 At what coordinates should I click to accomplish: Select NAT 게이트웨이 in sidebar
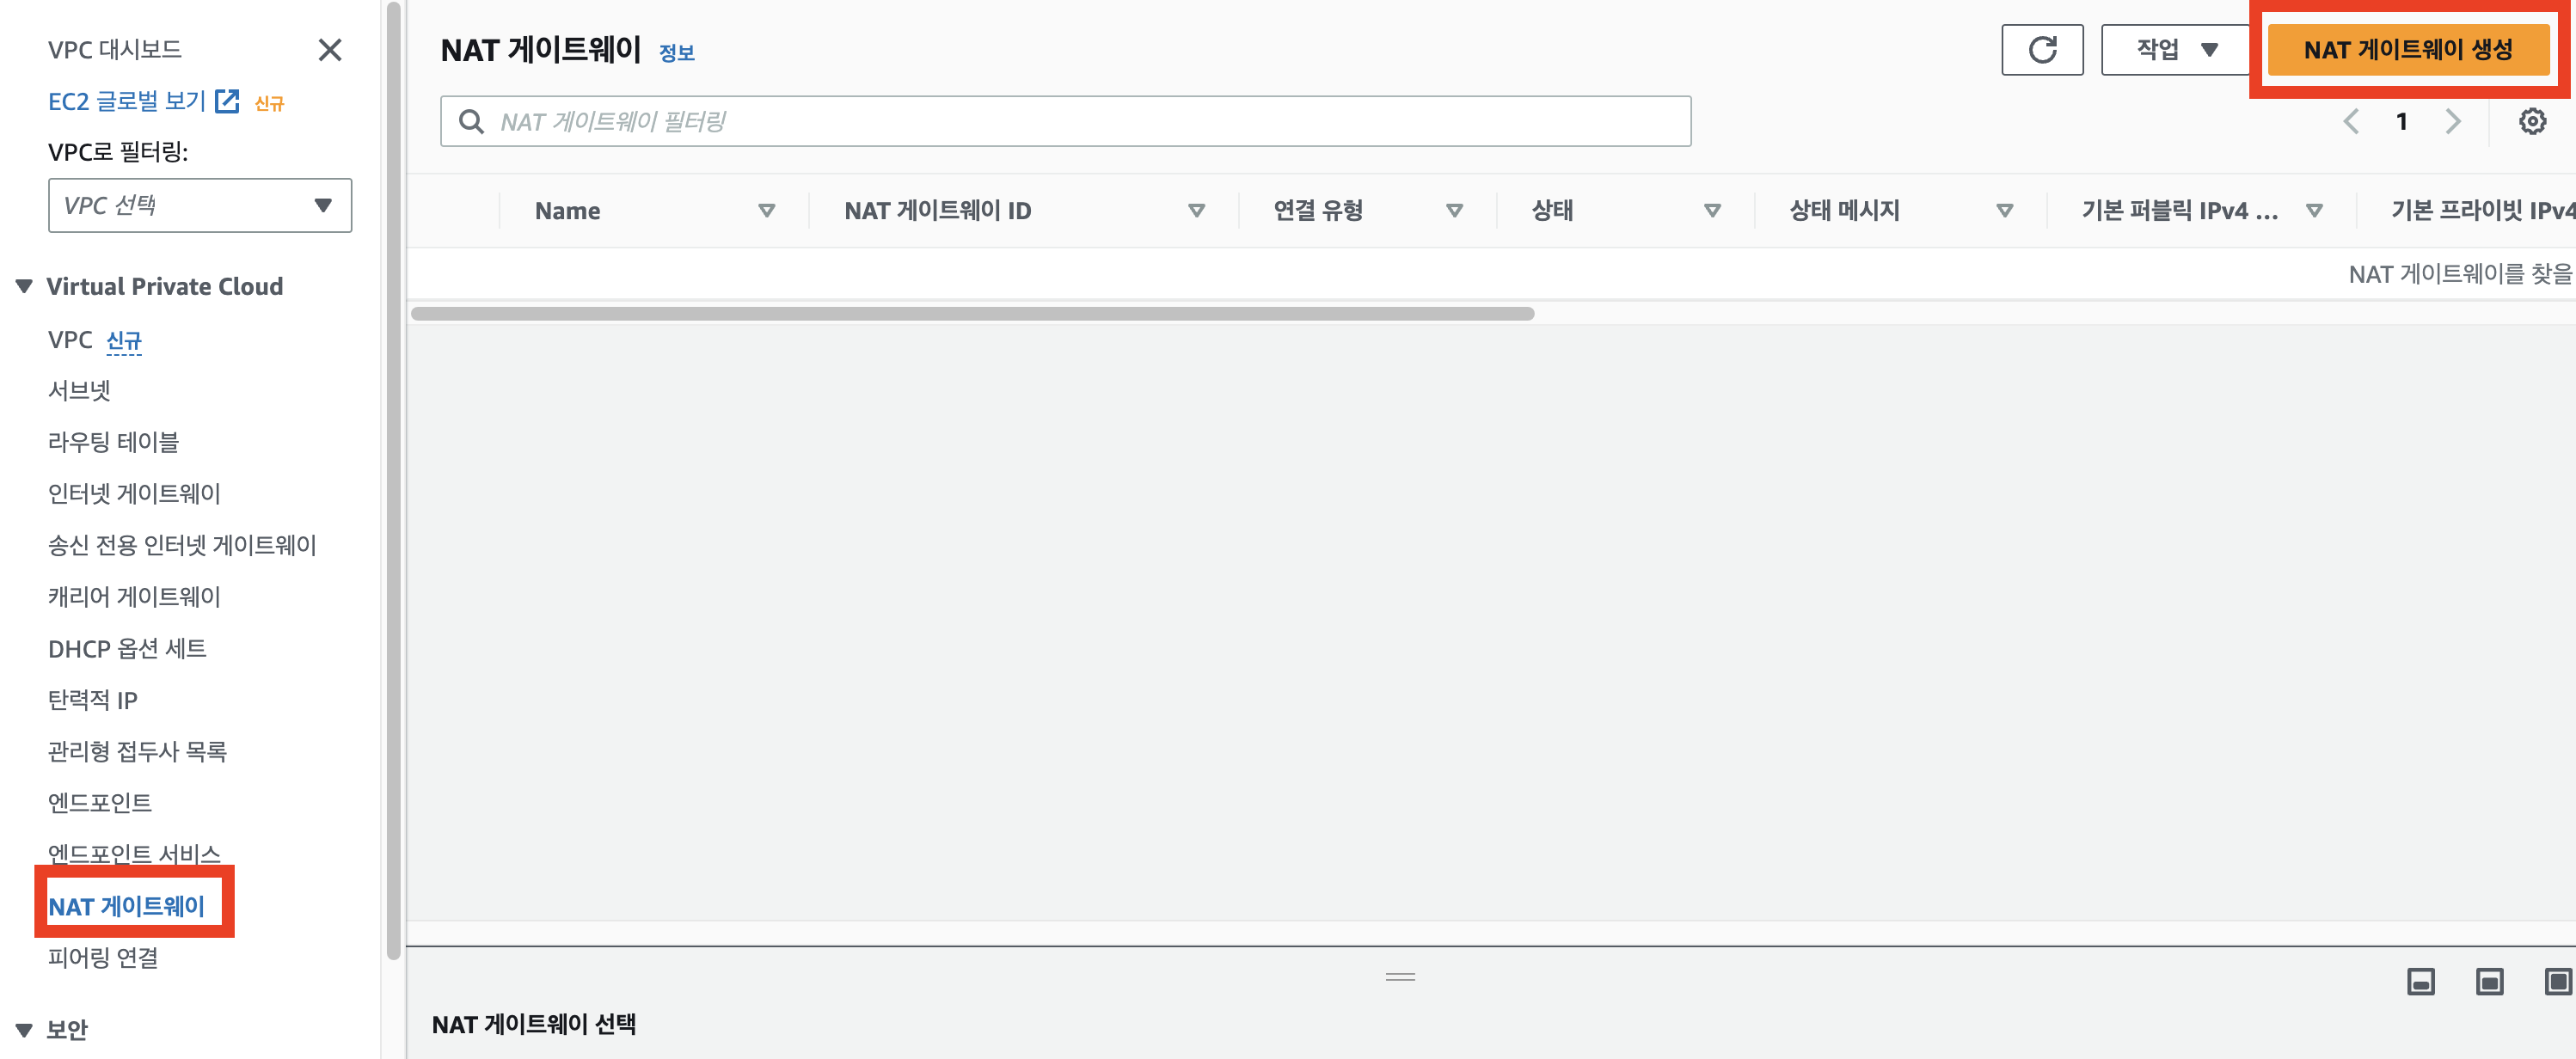point(126,906)
